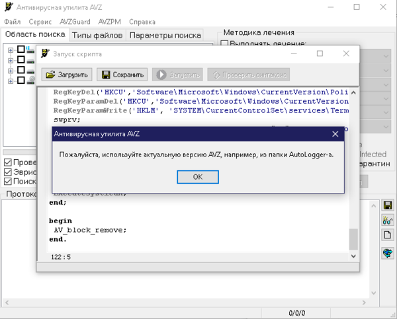Open the second treatment method dropdown
The width and height of the screenshot is (397, 319).
386,71
